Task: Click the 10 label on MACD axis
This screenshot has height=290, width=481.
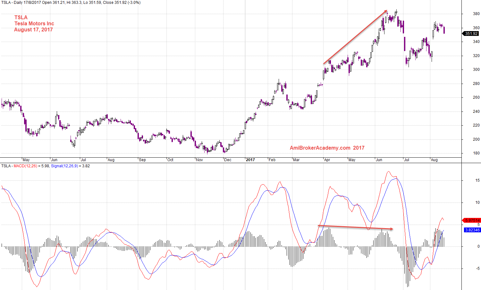Action: 477,203
